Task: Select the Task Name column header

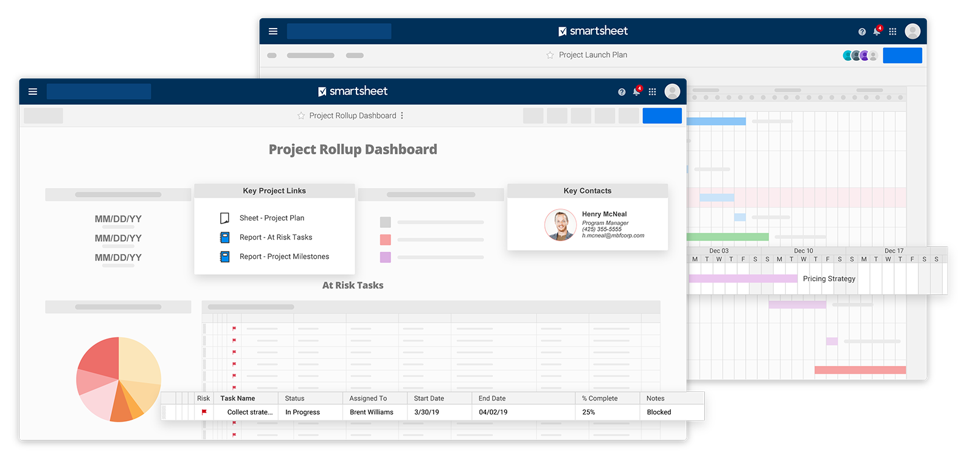Action: (238, 399)
